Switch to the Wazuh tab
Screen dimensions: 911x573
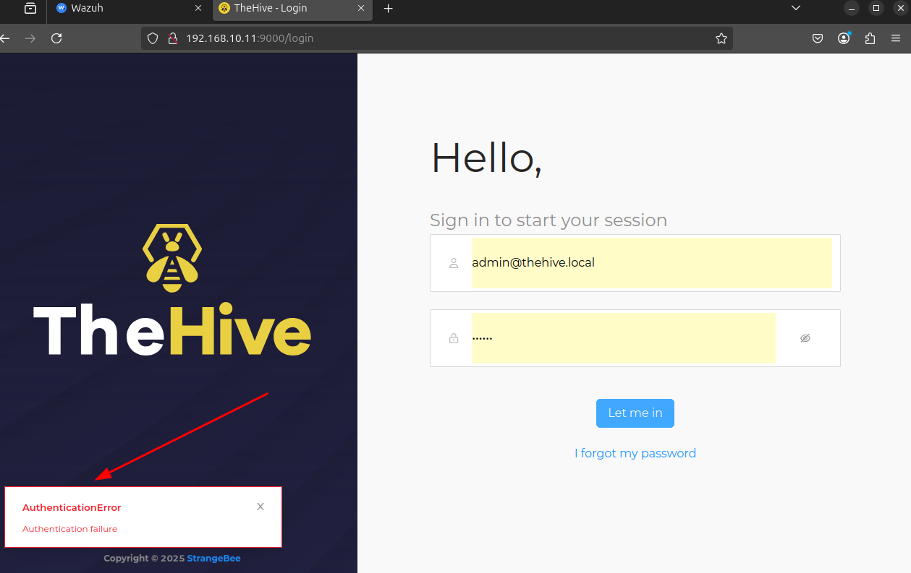[x=123, y=9]
